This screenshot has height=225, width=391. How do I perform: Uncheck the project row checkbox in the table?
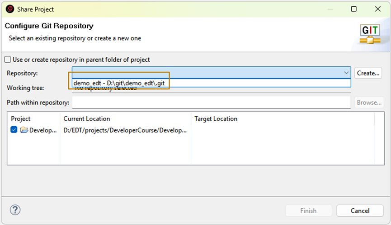click(x=14, y=130)
